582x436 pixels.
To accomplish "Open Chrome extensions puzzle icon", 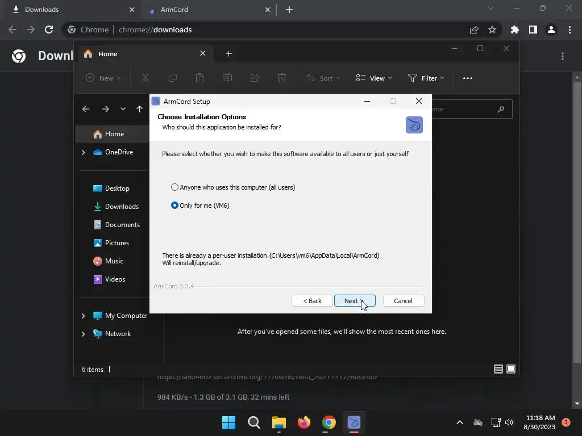I will 515,30.
